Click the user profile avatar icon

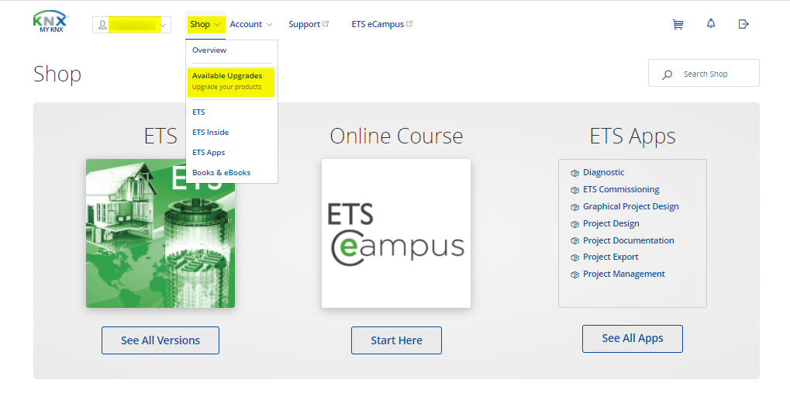coord(102,25)
